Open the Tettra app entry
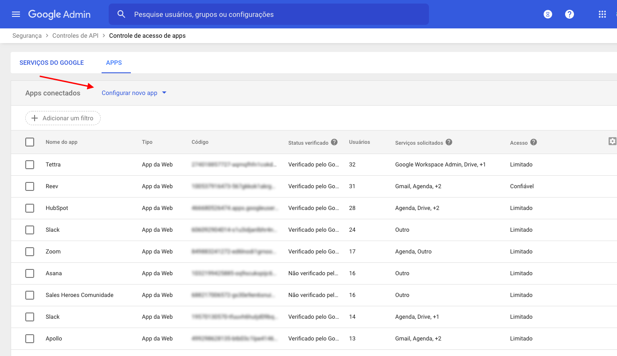Image resolution: width=617 pixels, height=356 pixels. [x=53, y=165]
